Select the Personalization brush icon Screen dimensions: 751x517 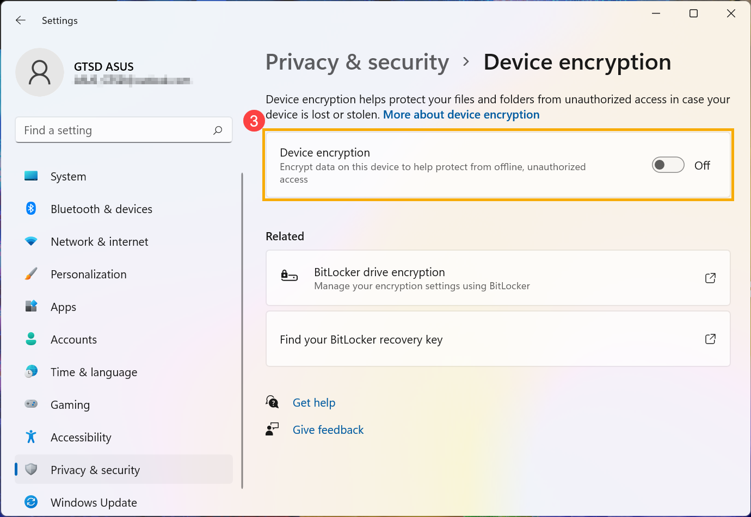(x=31, y=274)
